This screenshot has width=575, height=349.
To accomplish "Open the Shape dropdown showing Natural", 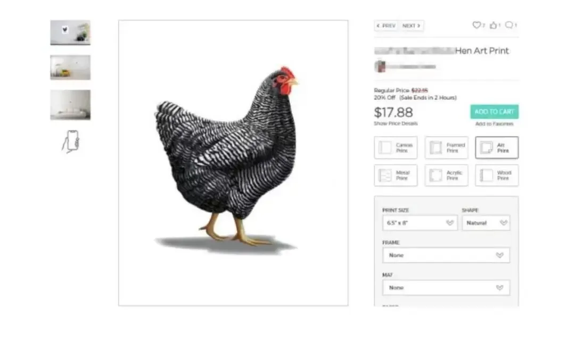I will coord(486,223).
